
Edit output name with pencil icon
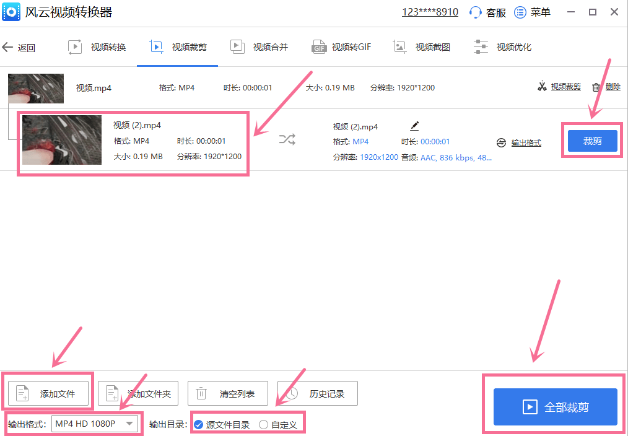[x=414, y=126]
